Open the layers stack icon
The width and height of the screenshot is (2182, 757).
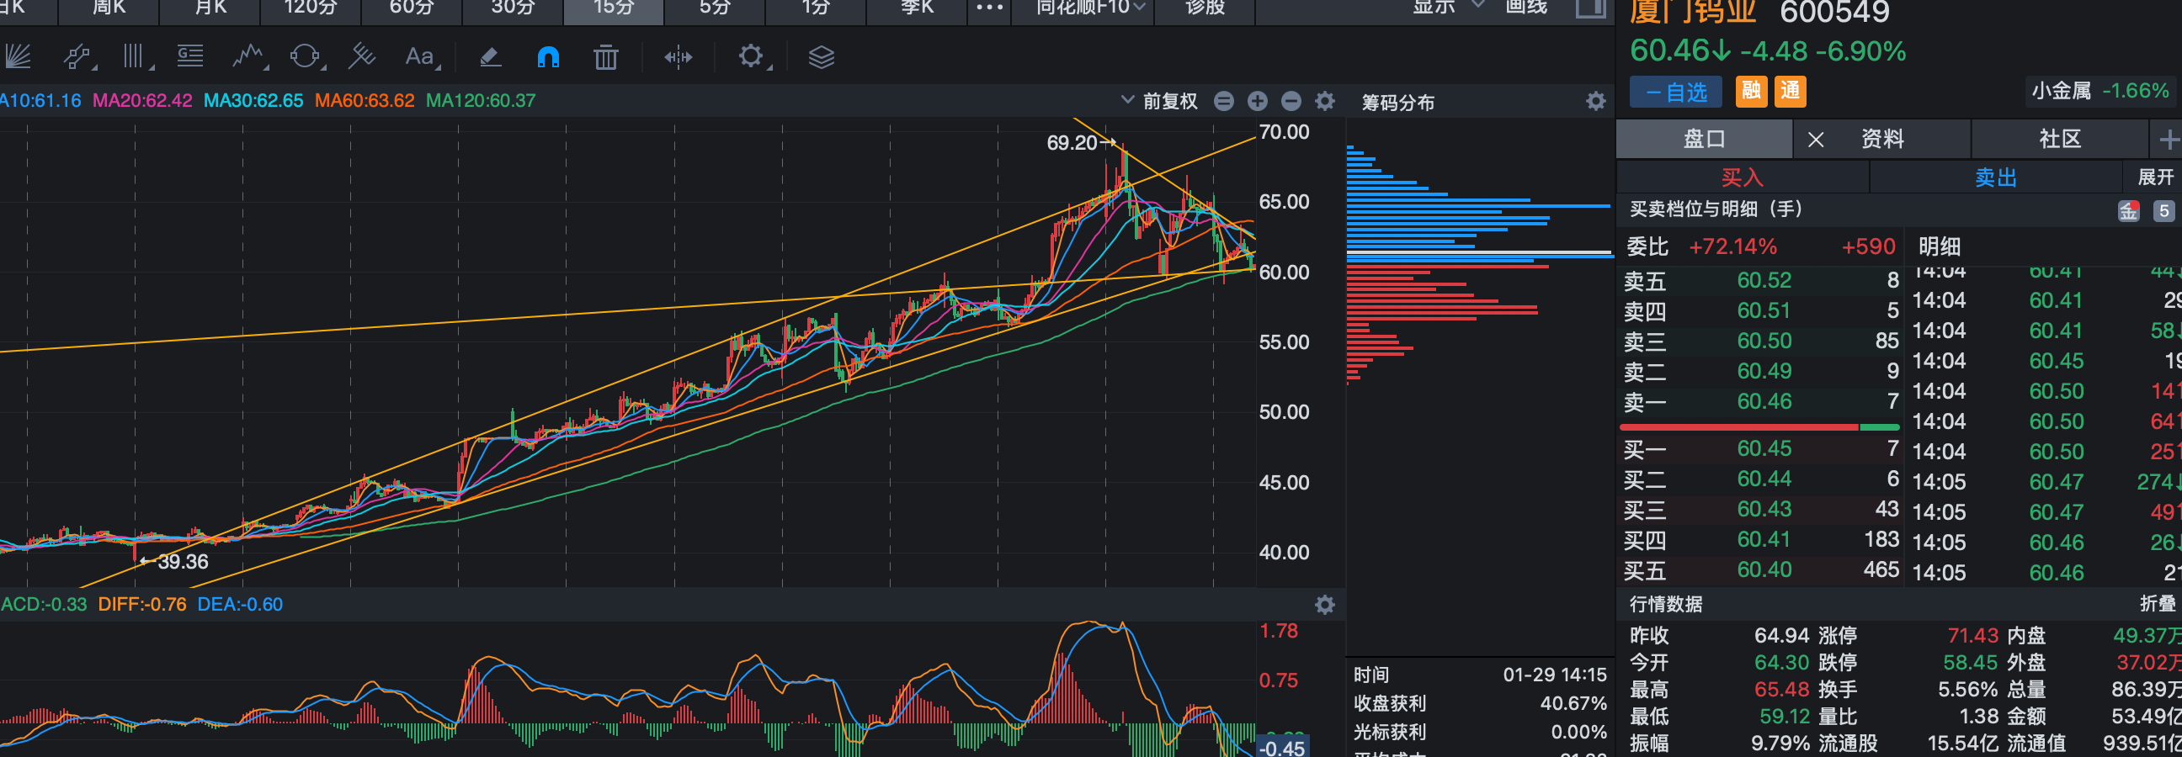pos(821,56)
